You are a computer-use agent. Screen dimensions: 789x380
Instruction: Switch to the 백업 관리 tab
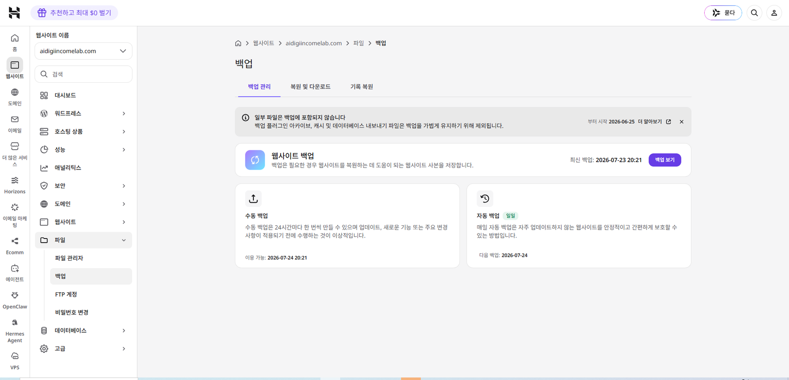pos(259,87)
